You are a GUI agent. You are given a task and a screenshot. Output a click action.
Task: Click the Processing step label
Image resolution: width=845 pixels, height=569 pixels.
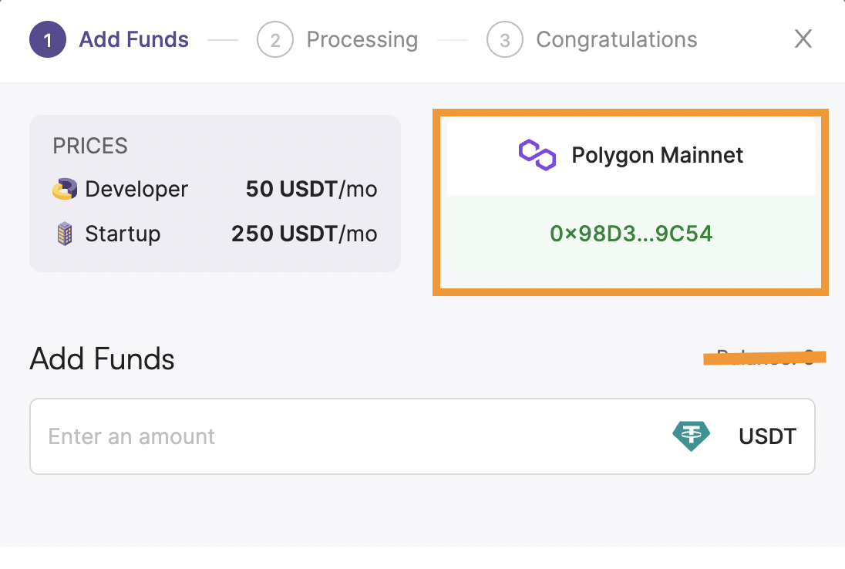click(362, 40)
